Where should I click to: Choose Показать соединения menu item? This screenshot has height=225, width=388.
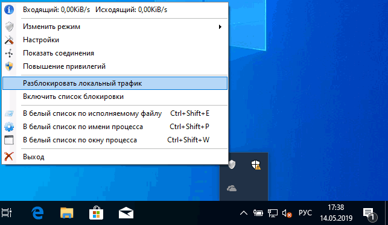click(115, 53)
